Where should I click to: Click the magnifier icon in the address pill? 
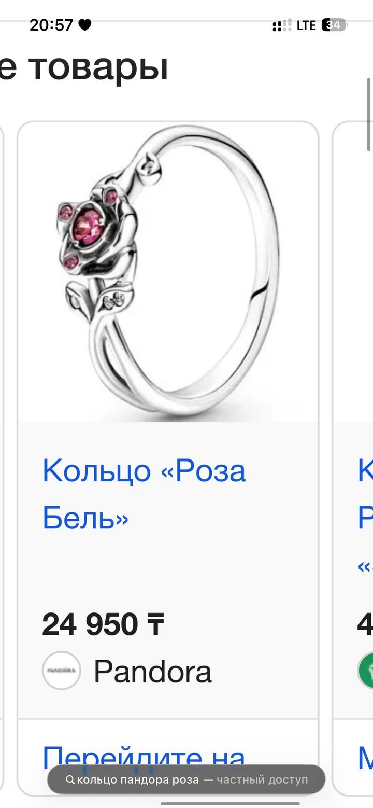pyautogui.click(x=70, y=779)
